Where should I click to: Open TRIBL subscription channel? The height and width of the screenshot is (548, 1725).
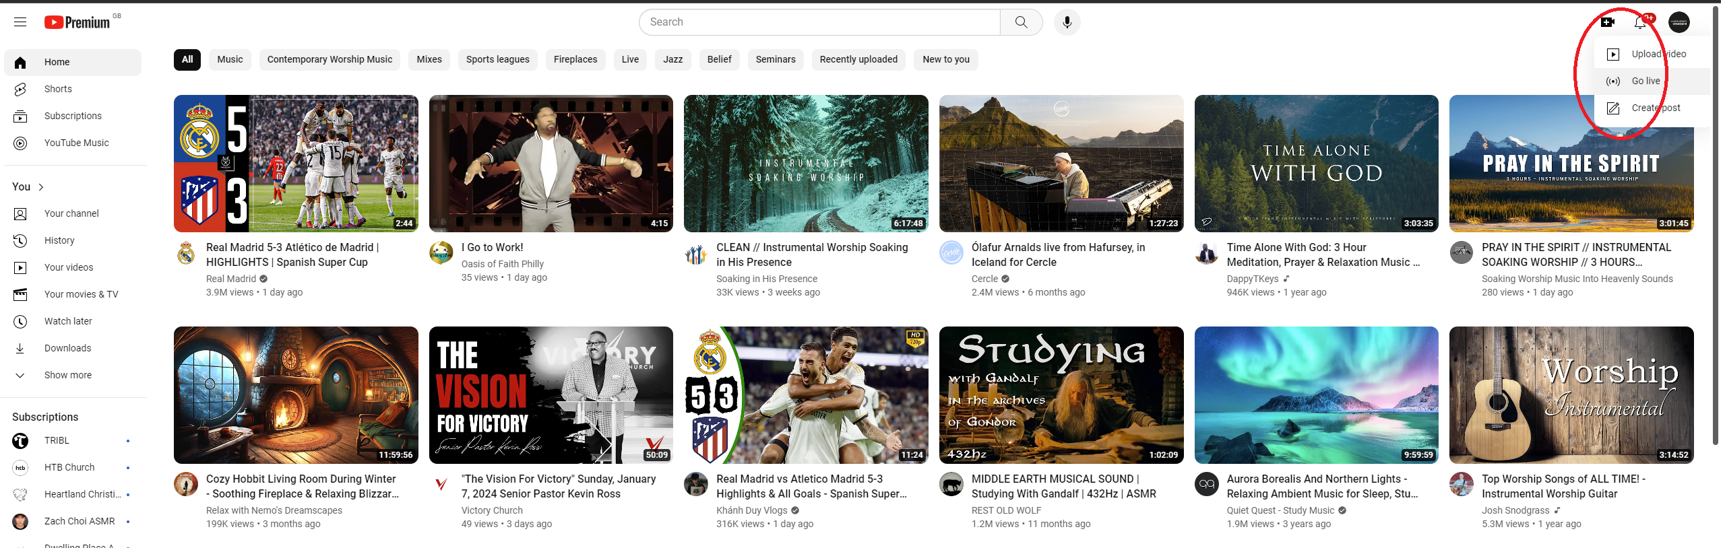pos(73,440)
